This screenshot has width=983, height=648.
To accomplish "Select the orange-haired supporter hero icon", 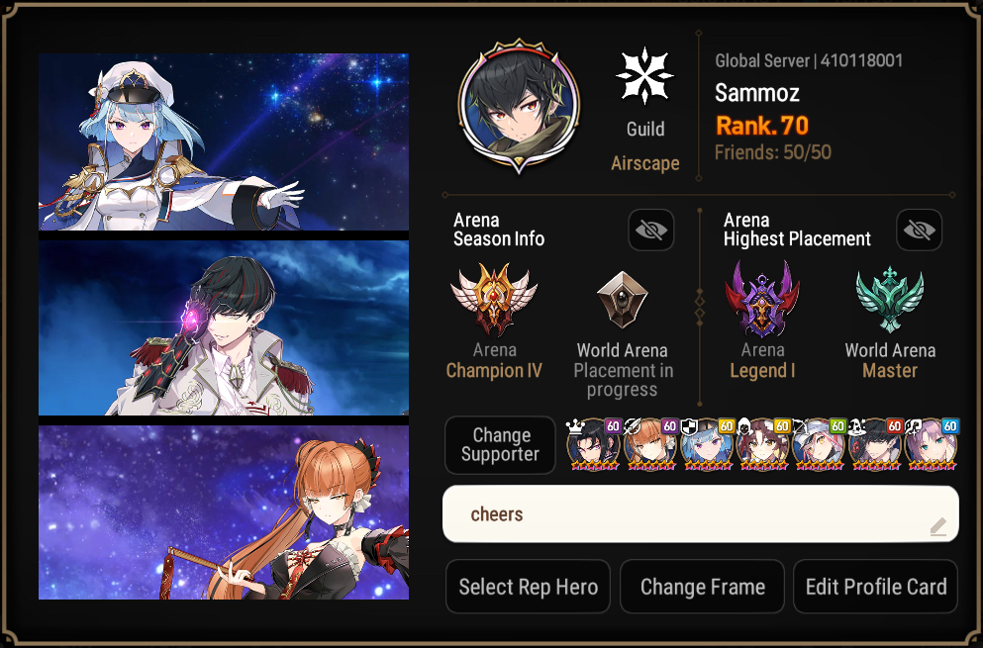I will 649,445.
